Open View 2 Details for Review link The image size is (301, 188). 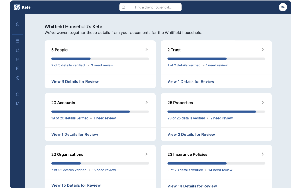(191, 134)
